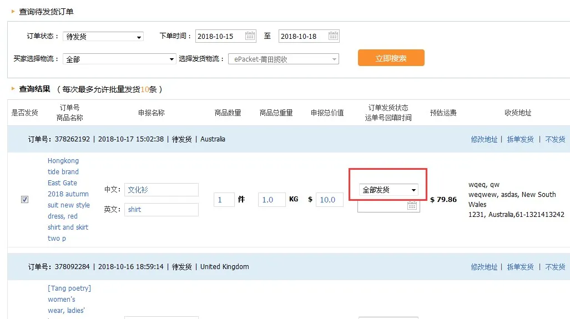
Task: Click 拆单发货 link for order 378262192
Action: (520, 139)
